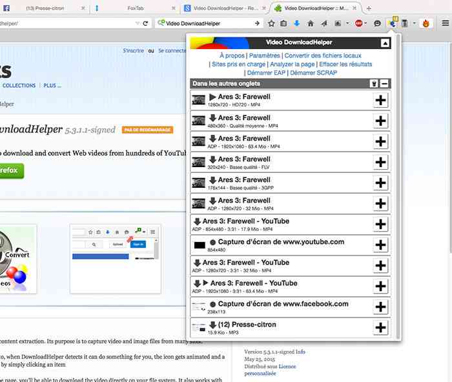Collapse the Dans les autres onglets section
Image resolution: width=452 pixels, height=382 pixels.
385,83
